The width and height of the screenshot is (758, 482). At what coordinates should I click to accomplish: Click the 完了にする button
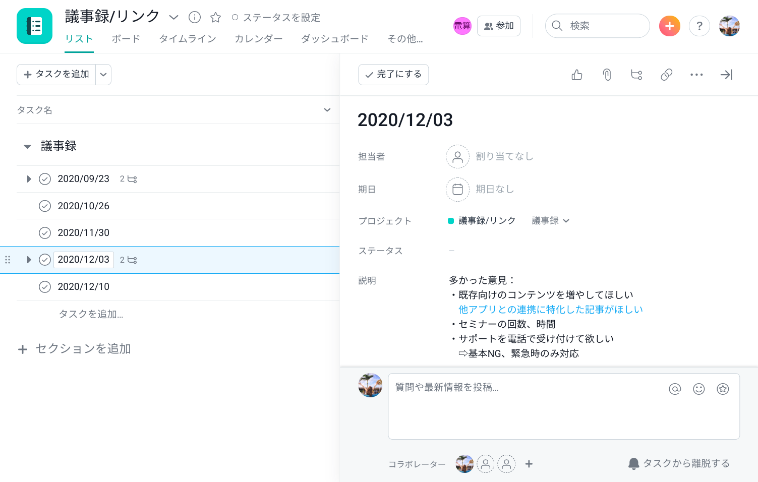[x=393, y=75]
